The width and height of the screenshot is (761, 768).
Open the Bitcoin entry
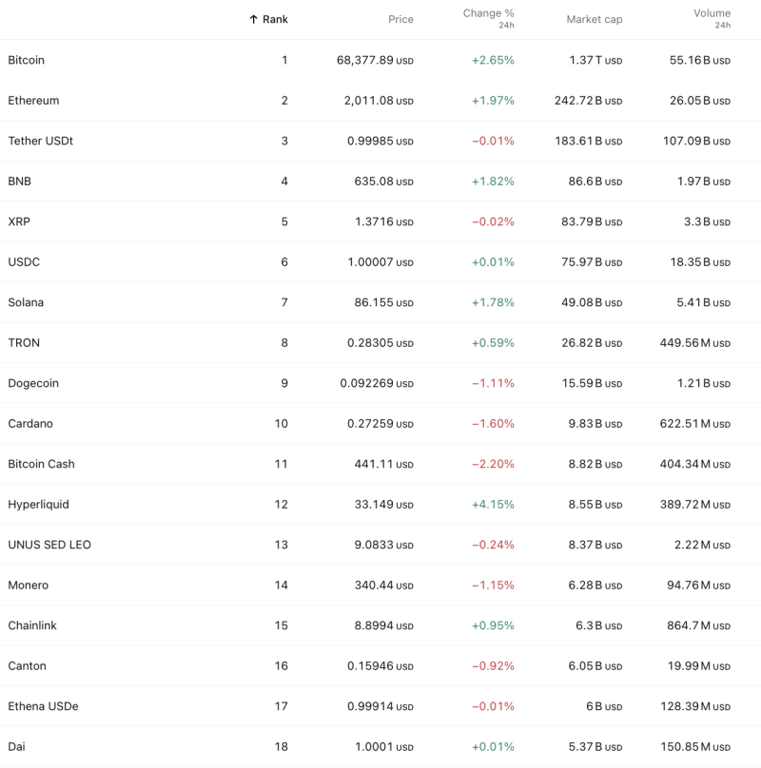pos(26,60)
